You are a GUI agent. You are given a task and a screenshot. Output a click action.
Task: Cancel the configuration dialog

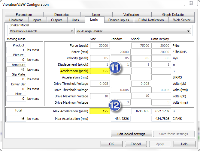coord(135,144)
